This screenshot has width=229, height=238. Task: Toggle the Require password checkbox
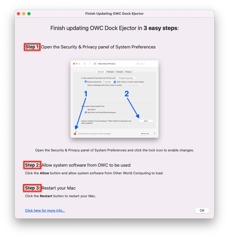click(86, 82)
